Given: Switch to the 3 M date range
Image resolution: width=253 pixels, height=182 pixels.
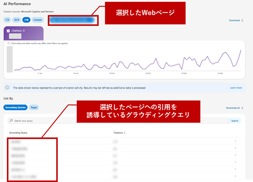Looking at the screenshot, I should click(x=27, y=20).
